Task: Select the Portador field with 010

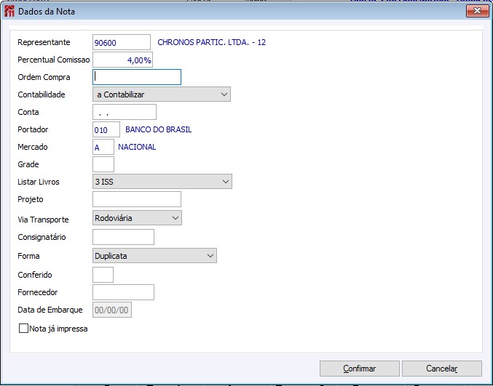Action: tap(106, 129)
